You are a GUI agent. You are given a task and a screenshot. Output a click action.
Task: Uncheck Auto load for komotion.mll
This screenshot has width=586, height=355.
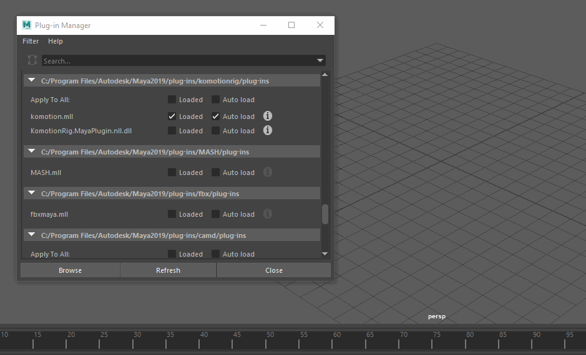coord(216,116)
